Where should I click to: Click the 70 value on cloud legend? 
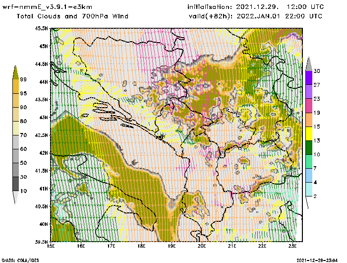click(23, 135)
